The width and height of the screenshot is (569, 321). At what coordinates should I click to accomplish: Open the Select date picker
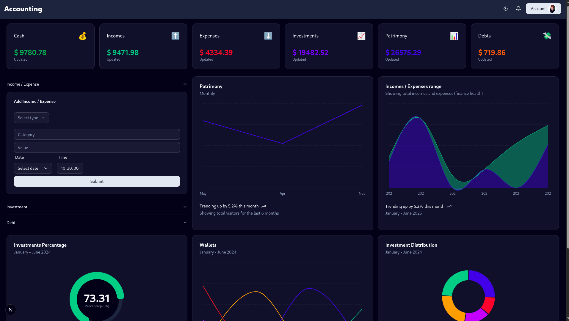(x=33, y=168)
